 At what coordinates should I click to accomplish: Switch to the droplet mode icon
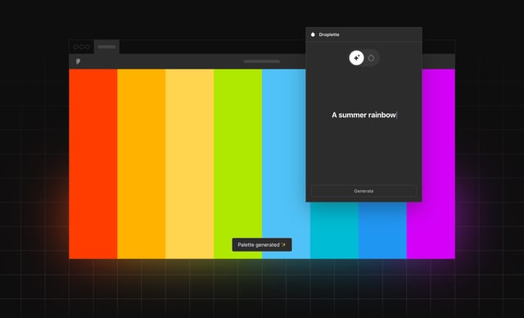[x=371, y=58]
